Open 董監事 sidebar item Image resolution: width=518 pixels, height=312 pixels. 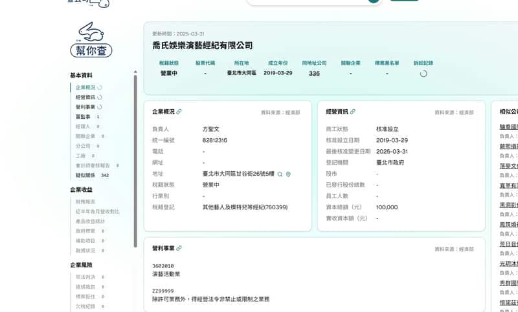click(83, 117)
